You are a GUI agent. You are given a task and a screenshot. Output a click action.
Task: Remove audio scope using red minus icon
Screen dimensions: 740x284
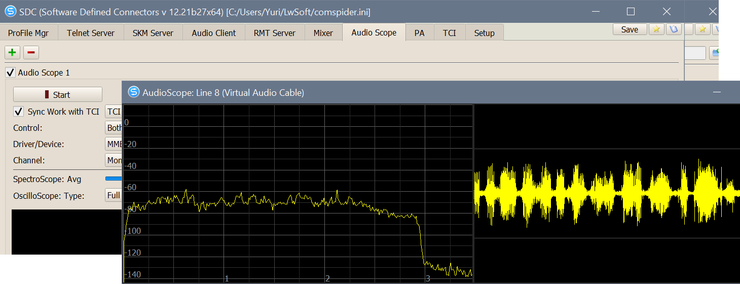[x=31, y=52]
